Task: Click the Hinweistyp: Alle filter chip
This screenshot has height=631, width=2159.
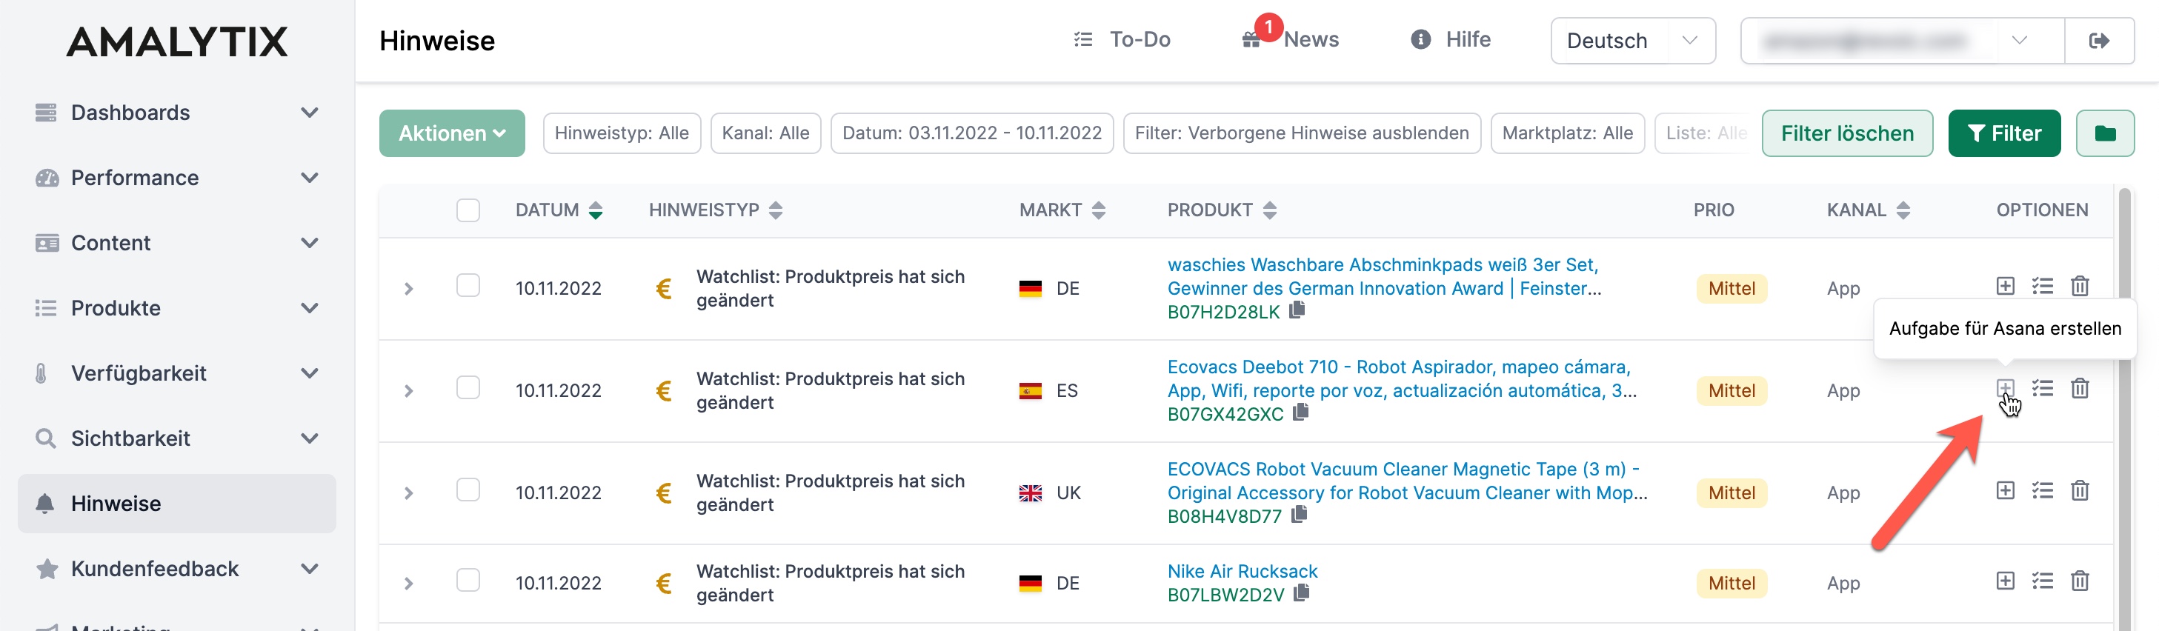Action: [621, 133]
